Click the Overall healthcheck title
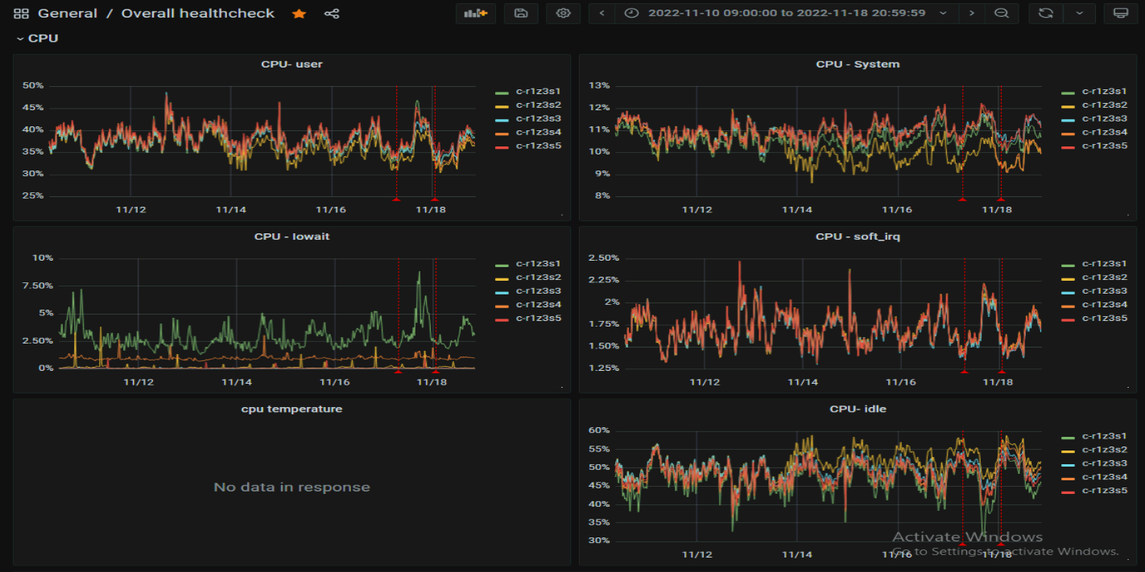 coord(197,14)
